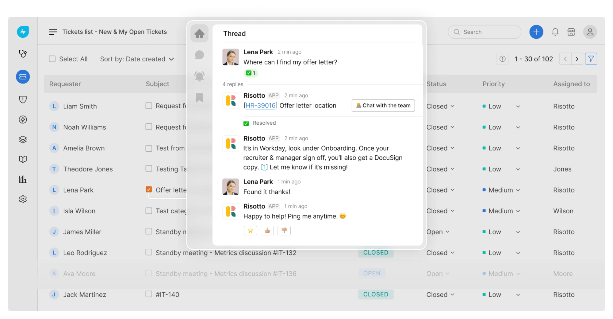Open the [1] citation link
The image size is (613, 319).
264,167
